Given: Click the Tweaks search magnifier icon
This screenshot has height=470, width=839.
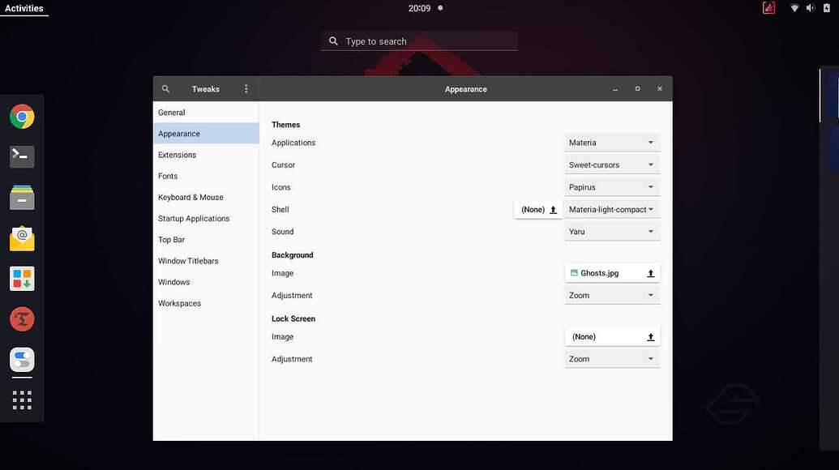Looking at the screenshot, I should point(166,89).
